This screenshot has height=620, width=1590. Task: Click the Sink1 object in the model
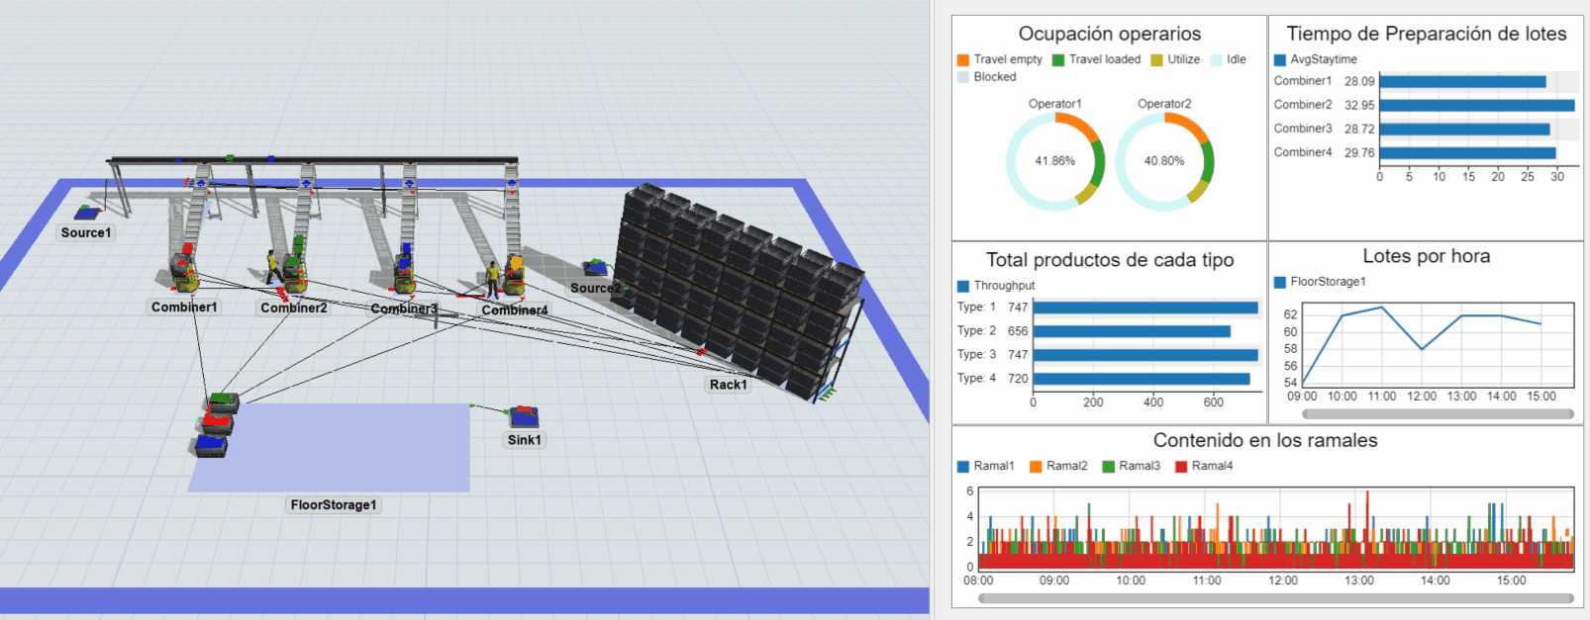524,416
